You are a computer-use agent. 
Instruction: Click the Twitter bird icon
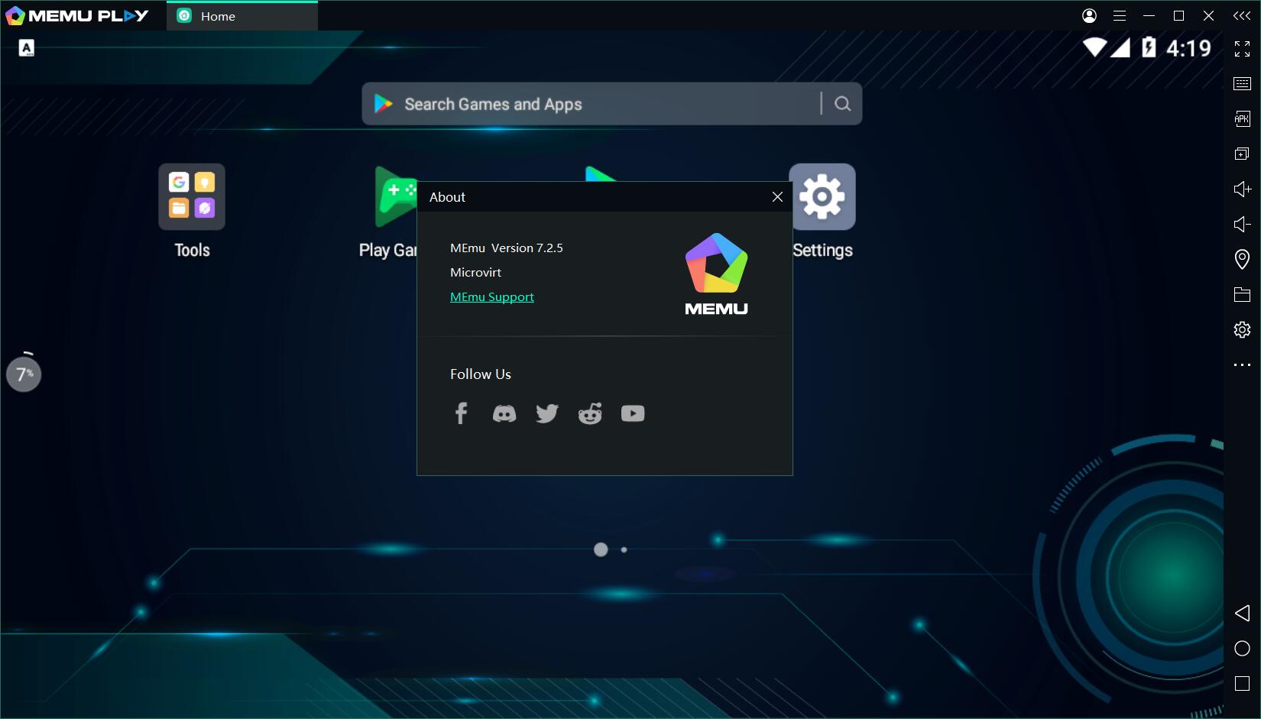point(546,413)
